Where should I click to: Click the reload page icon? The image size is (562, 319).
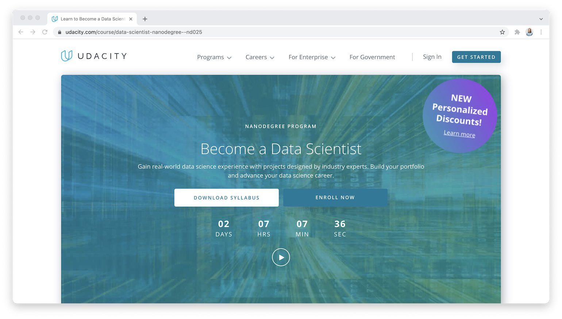45,32
